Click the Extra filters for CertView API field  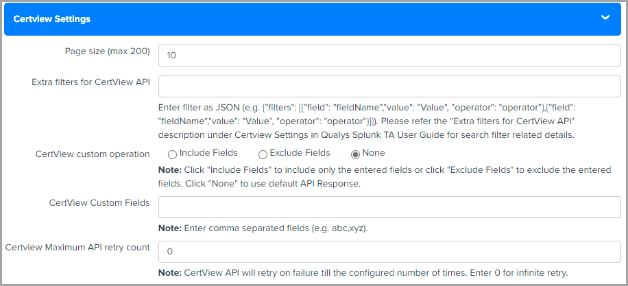coord(389,86)
